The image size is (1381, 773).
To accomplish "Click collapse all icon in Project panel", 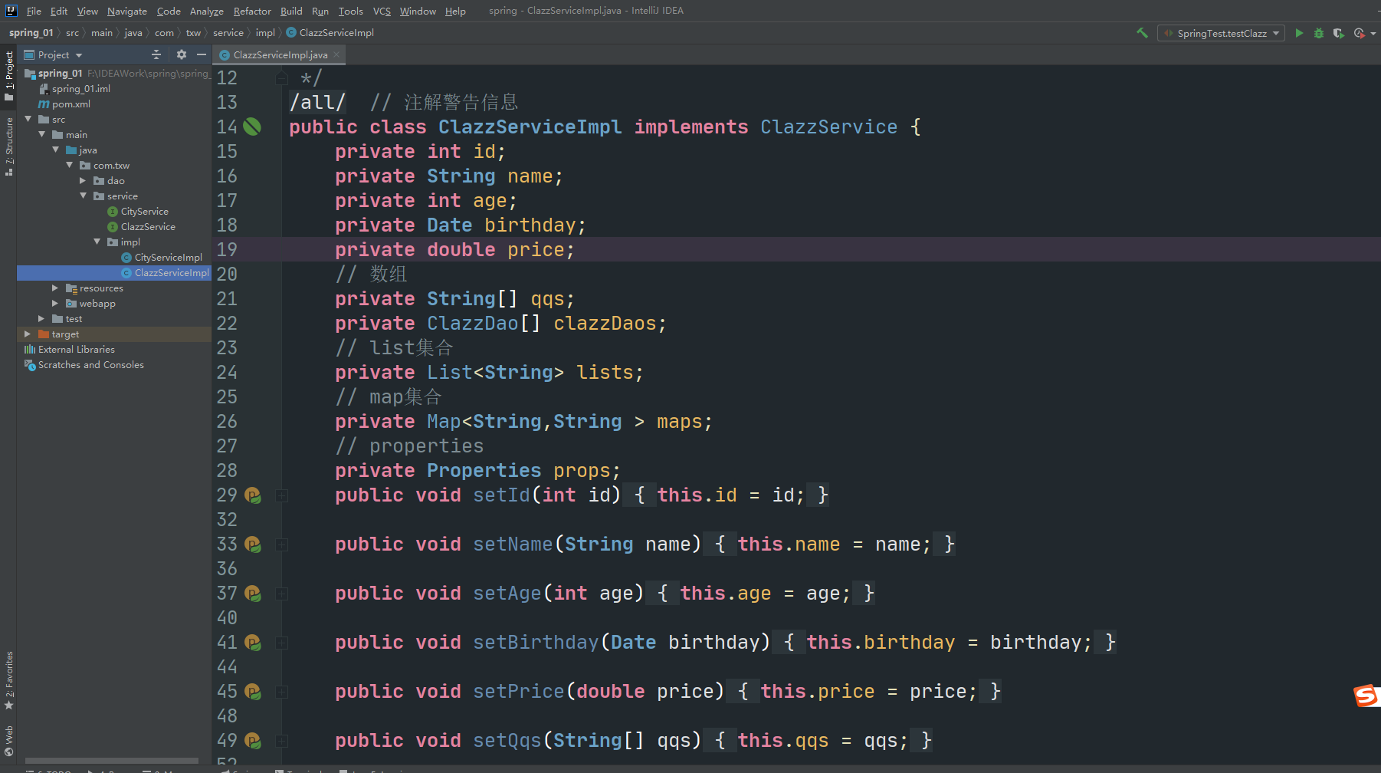I will coord(156,54).
